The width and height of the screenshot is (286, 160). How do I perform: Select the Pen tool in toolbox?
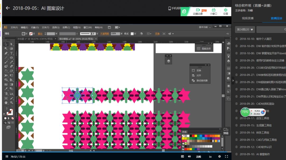coord(6,53)
